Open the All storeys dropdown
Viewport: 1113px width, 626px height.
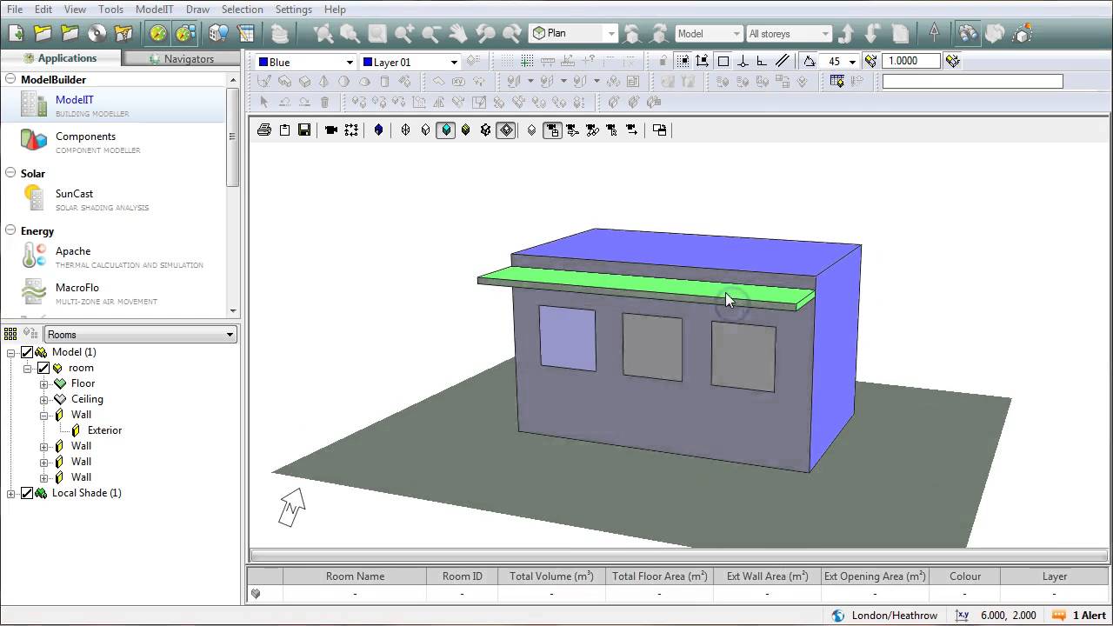(x=825, y=34)
